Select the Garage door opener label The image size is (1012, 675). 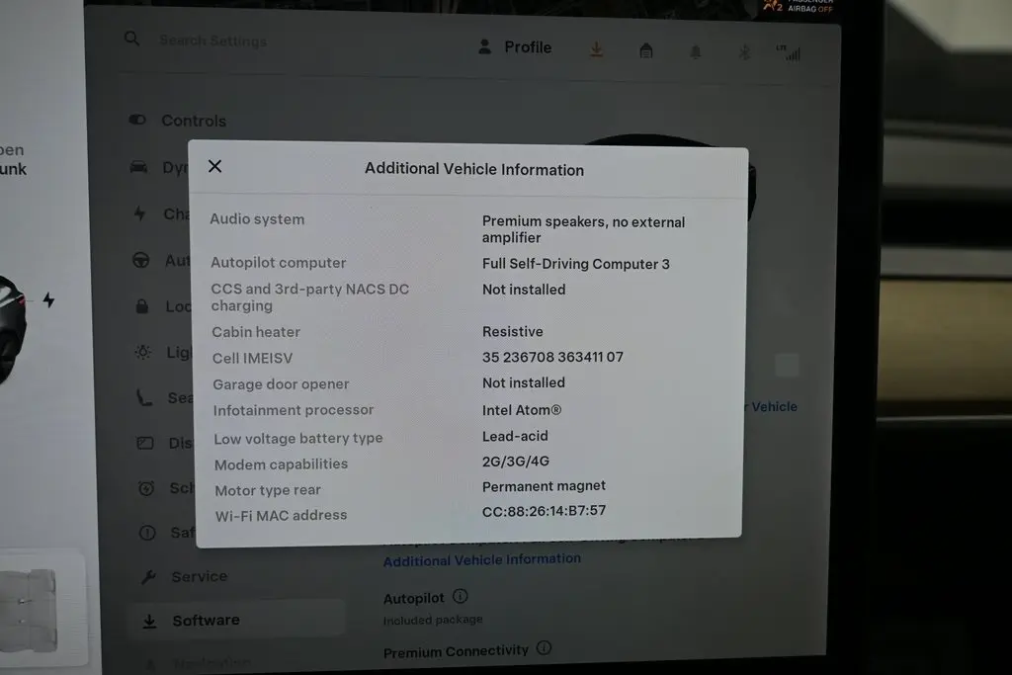point(281,384)
